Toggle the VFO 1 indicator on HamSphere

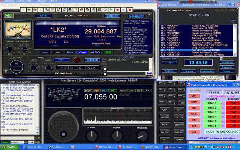coord(88,91)
